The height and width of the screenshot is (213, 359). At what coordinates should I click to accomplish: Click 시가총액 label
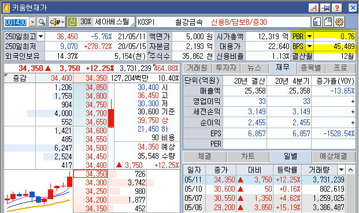[x=230, y=36]
